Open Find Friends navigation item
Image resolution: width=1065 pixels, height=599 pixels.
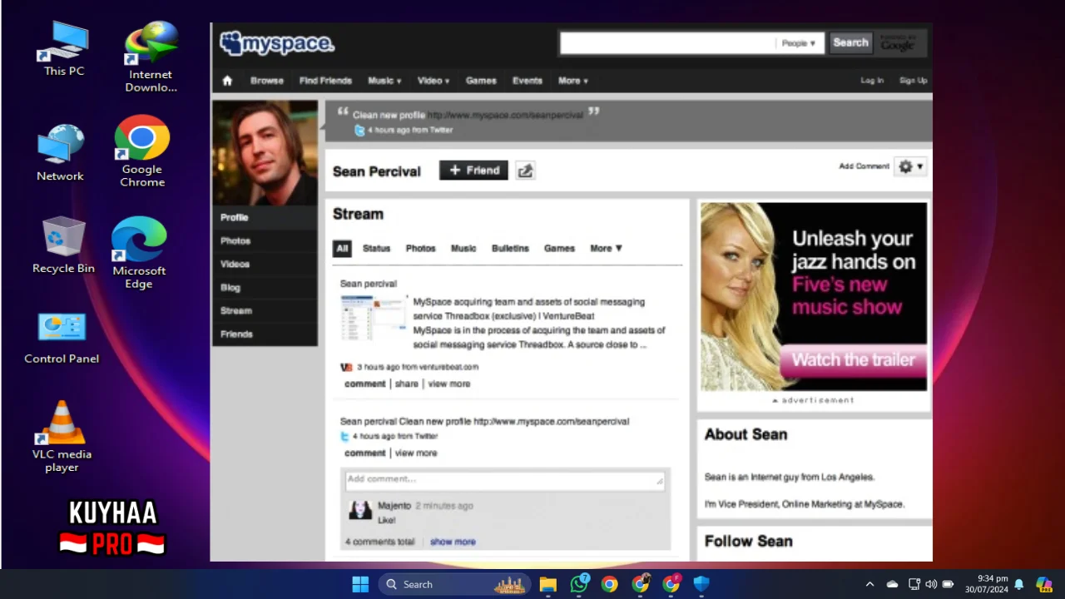coord(325,81)
